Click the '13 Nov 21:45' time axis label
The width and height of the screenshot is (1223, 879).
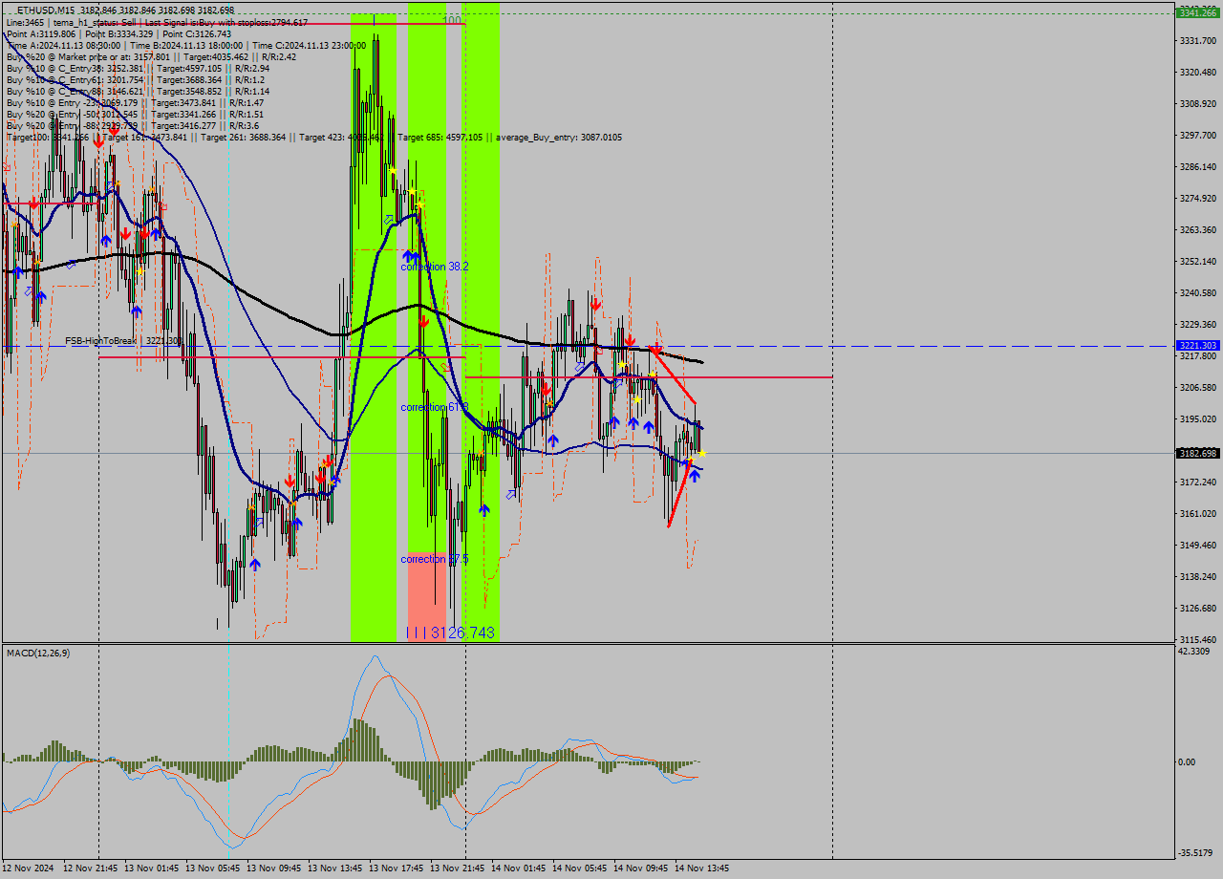(458, 868)
